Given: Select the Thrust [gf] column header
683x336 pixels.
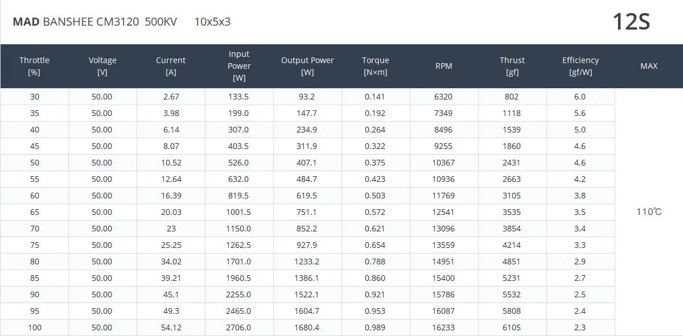Looking at the screenshot, I should click(x=512, y=66).
